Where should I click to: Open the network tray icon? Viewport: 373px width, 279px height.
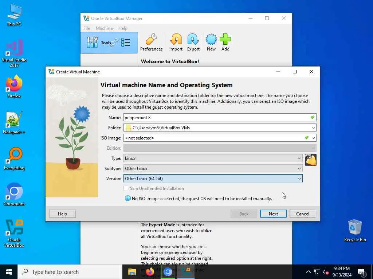[317, 272]
